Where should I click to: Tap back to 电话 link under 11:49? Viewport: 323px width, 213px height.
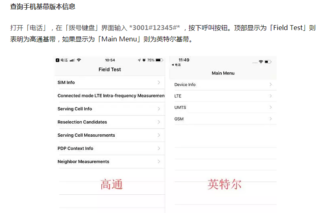tap(176, 65)
